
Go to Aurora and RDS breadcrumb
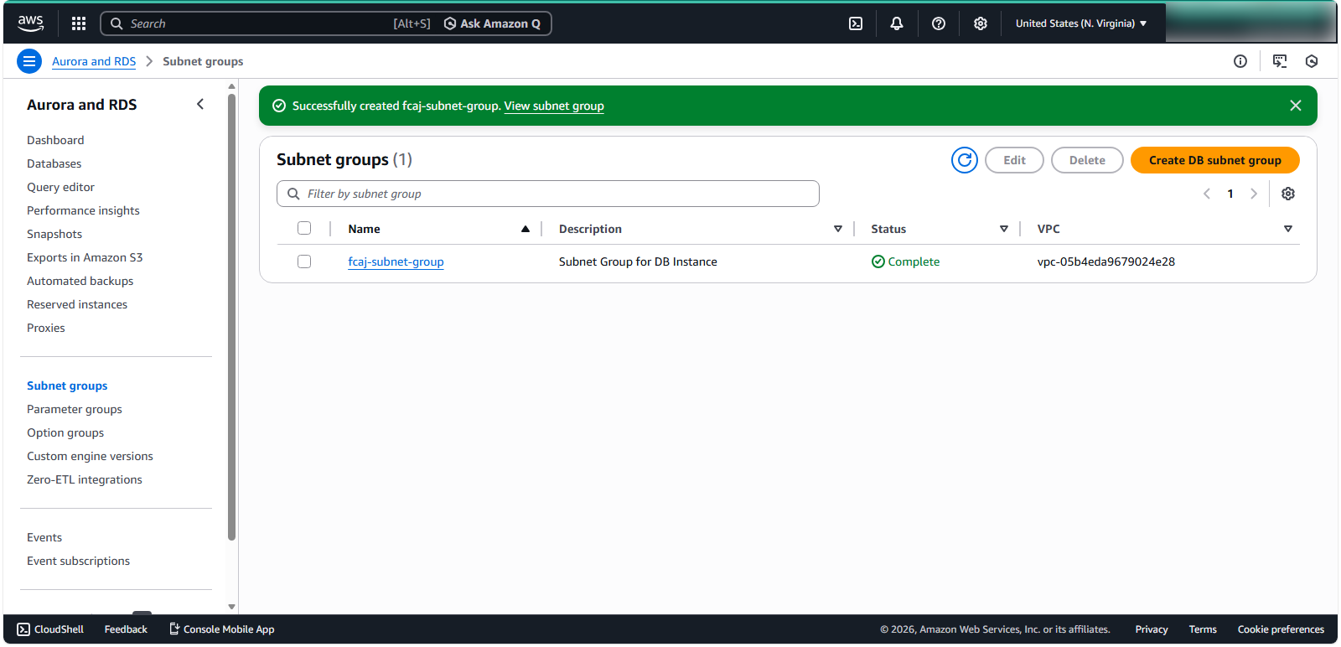[94, 61]
